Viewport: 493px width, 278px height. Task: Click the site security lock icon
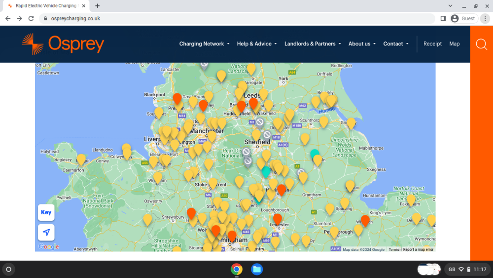(45, 19)
